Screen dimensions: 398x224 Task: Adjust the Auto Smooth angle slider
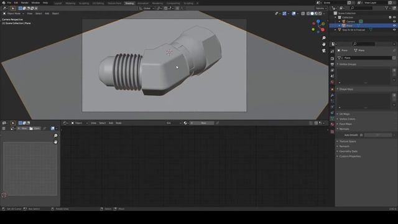[378, 135]
